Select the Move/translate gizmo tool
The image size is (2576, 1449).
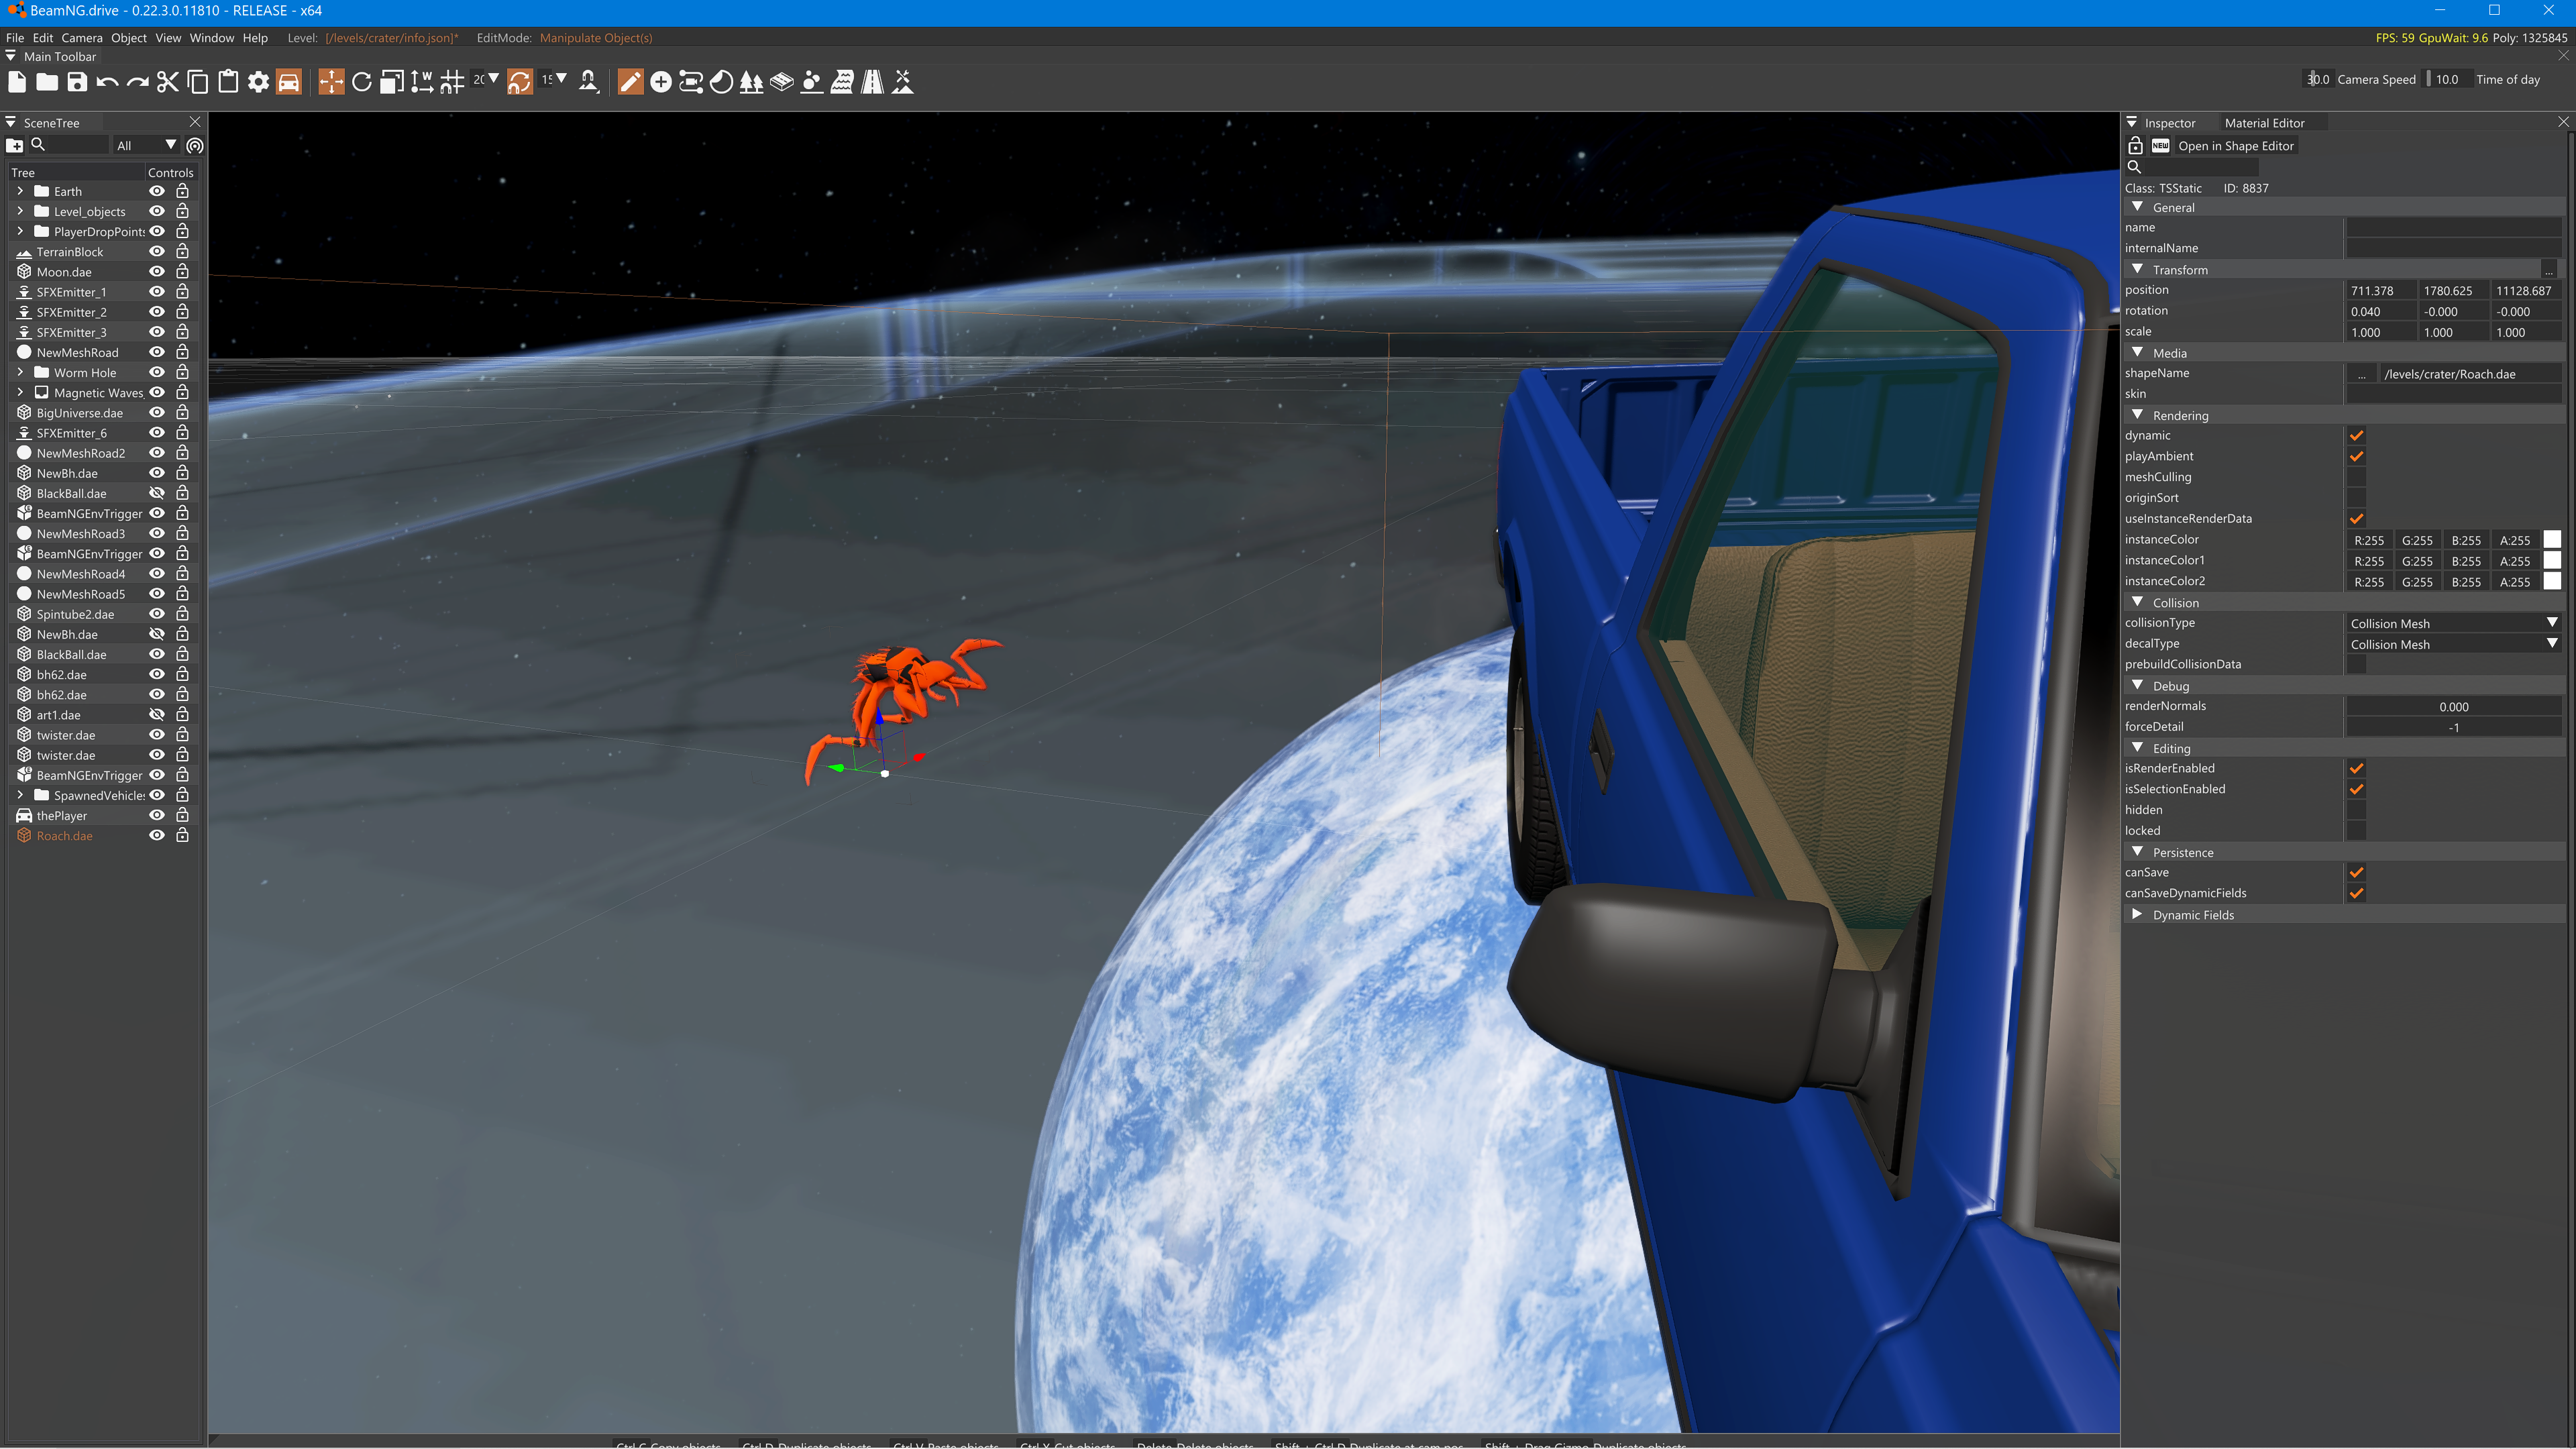coord(331,82)
